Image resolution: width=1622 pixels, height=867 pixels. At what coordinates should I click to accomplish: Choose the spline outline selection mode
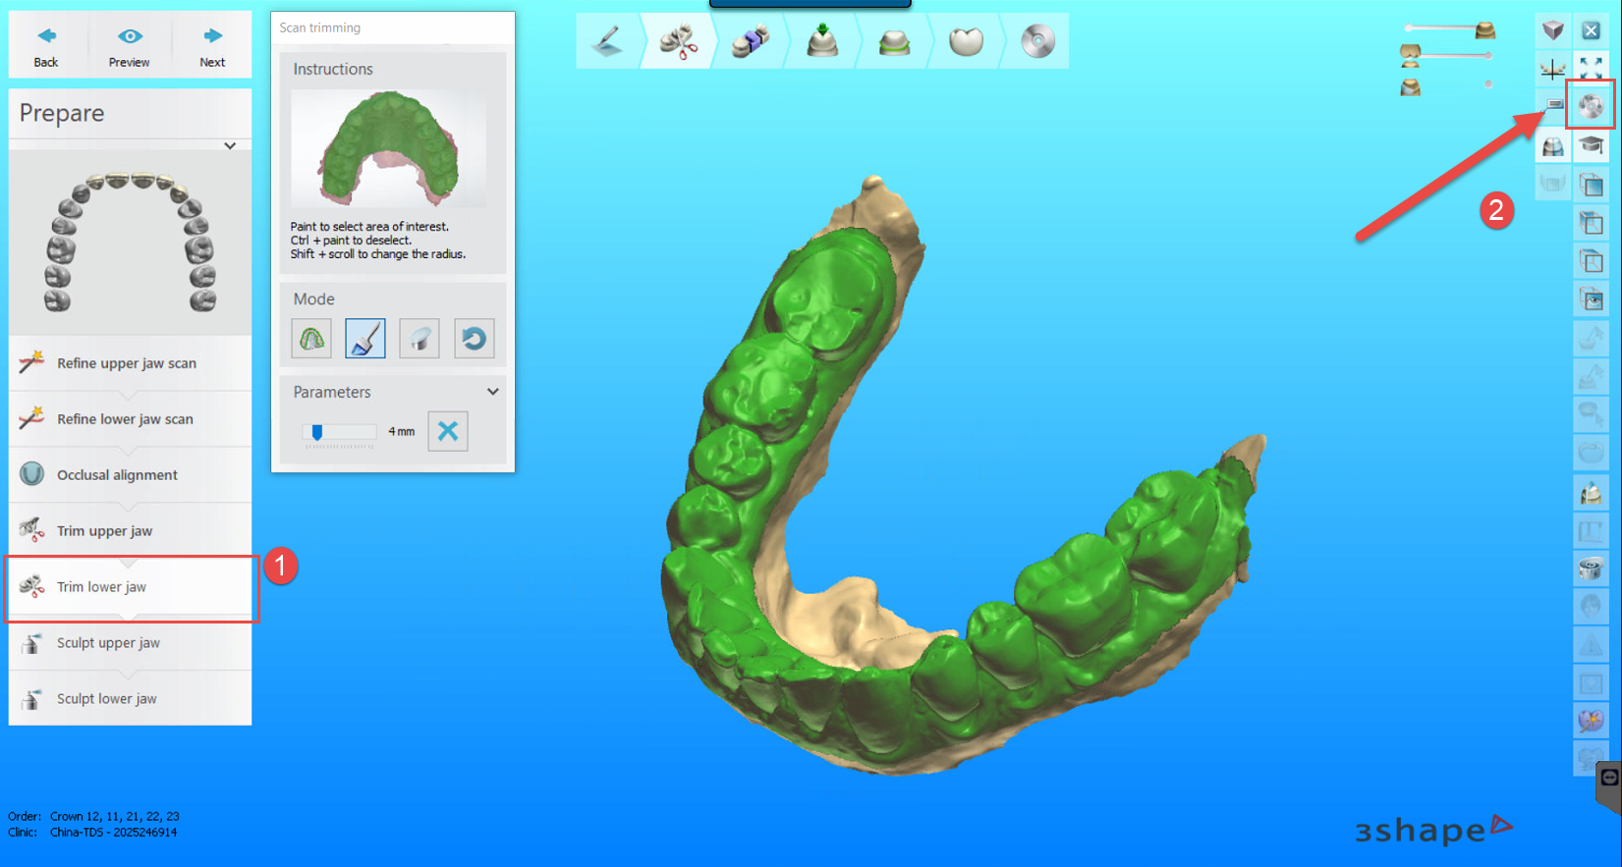click(311, 339)
